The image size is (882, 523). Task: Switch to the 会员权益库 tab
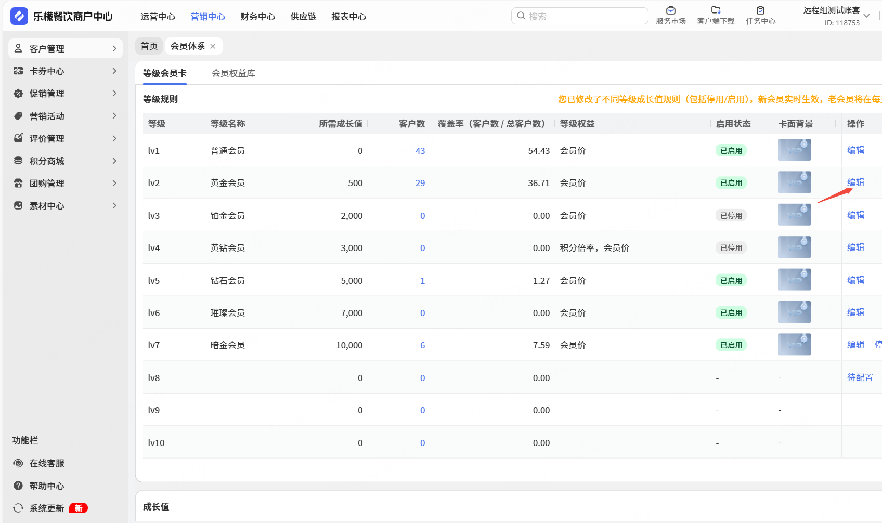233,73
